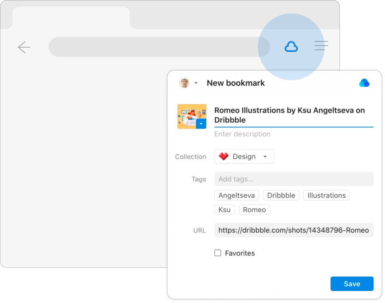Screen dimensions: 385x303
Task: Click the blue Raindrop logo in popup
Action: coord(364,83)
